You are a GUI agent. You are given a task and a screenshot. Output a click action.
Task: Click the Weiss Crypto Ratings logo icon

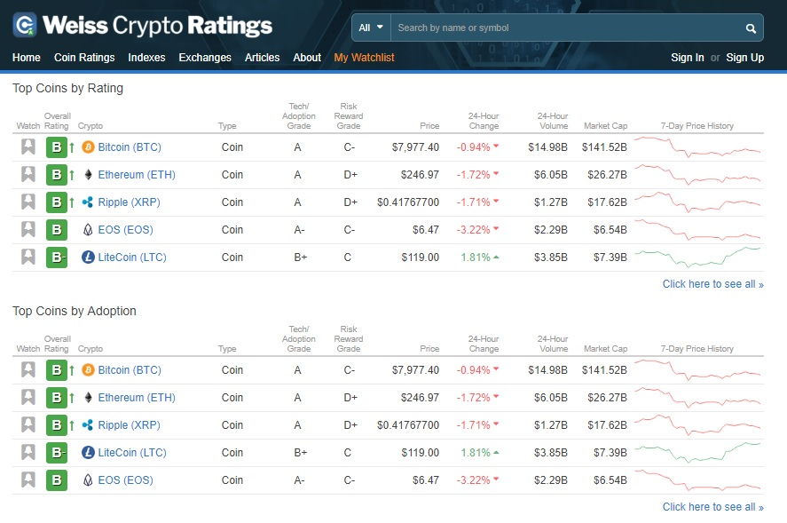(25, 25)
